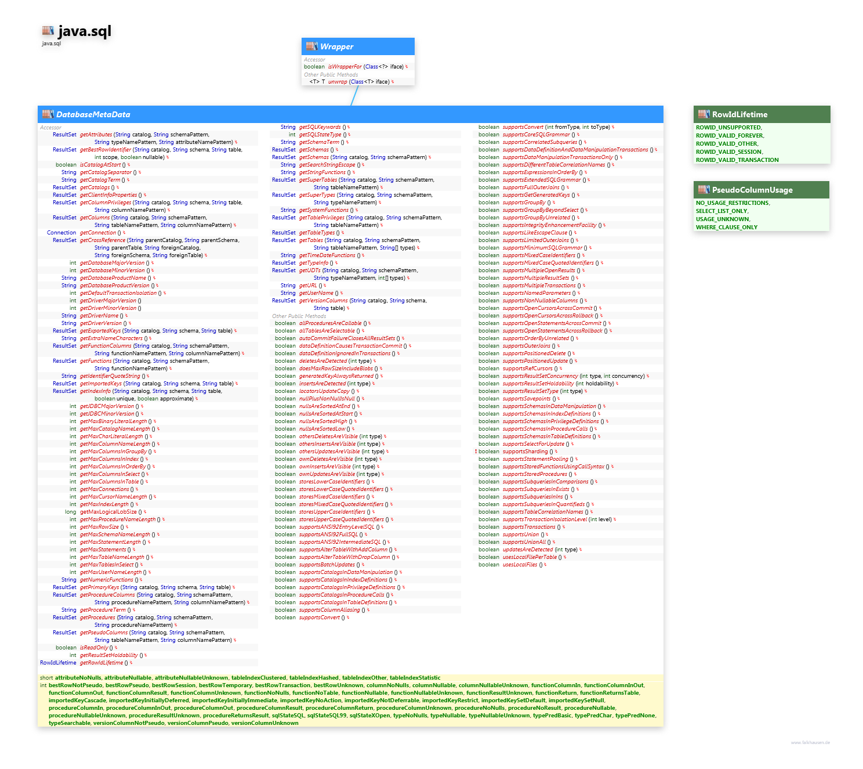Select the getUDTs method
Image resolution: width=863 pixels, height=769 pixels.
coord(310,270)
